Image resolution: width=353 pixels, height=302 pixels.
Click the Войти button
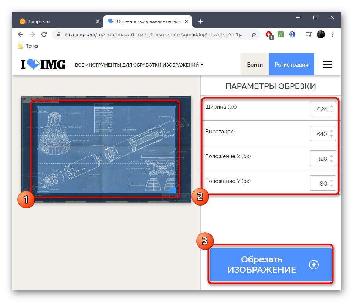pyautogui.click(x=255, y=64)
